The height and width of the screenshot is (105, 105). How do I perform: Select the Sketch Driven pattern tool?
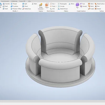63,9
